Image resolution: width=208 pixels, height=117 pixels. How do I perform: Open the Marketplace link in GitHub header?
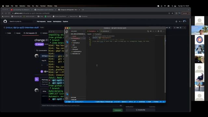(x=57, y=21)
